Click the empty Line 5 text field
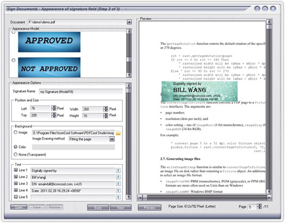The height and width of the screenshot is (223, 285). [x=73, y=197]
